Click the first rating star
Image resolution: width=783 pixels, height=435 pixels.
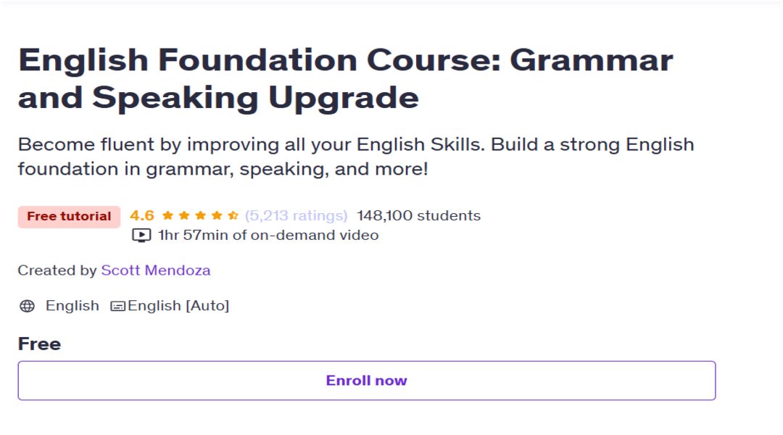point(167,215)
